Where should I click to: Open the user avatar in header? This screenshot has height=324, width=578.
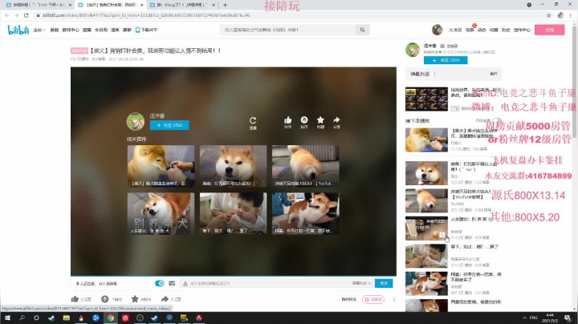[x=438, y=30]
